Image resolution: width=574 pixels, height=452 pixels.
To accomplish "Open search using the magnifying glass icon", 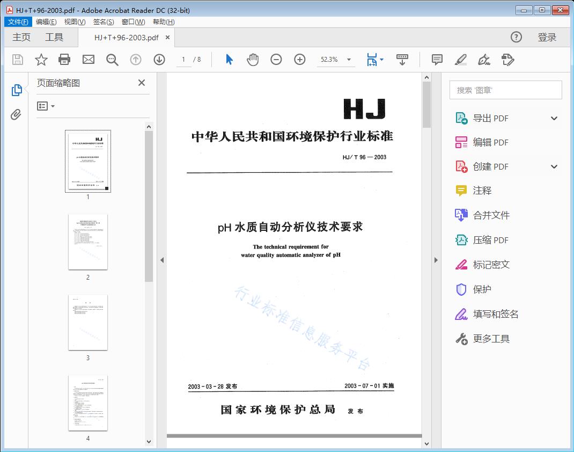I will pyautogui.click(x=112, y=59).
